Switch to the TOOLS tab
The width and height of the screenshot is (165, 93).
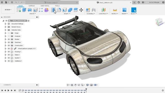tap(57, 6)
